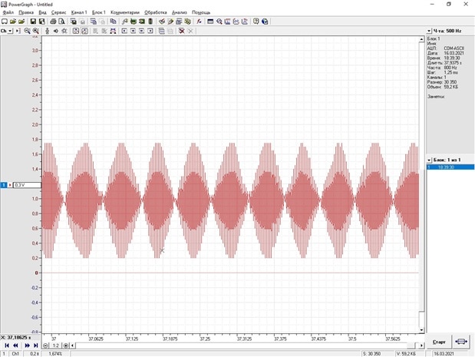Open the Анализ menu
Screen dimensions: 475x357
pyautogui.click(x=179, y=12)
